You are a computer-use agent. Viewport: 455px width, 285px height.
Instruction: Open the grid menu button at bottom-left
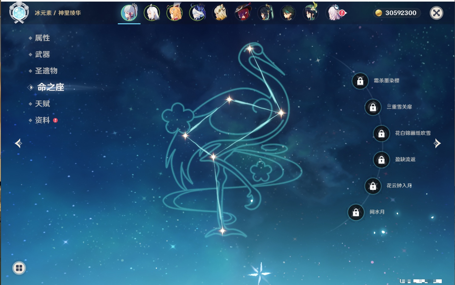pos(19,268)
